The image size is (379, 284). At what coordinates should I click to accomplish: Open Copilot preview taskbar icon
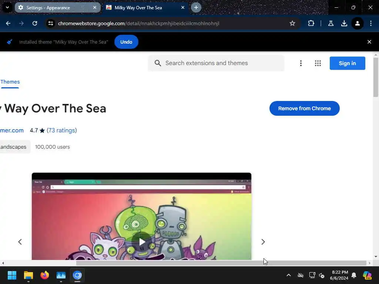tap(367, 275)
